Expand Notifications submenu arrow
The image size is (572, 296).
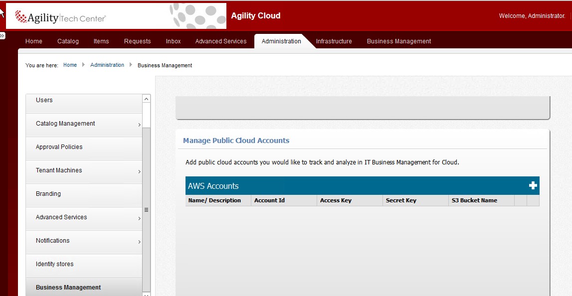click(x=139, y=242)
